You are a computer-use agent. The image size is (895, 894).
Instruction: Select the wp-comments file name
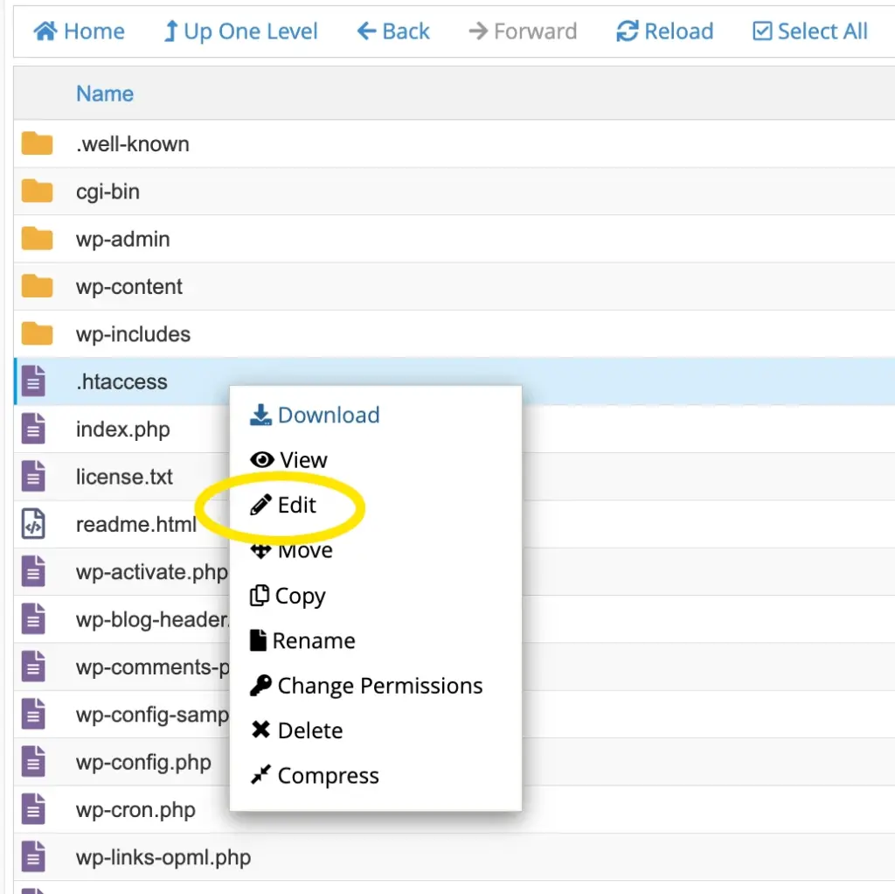tap(152, 667)
